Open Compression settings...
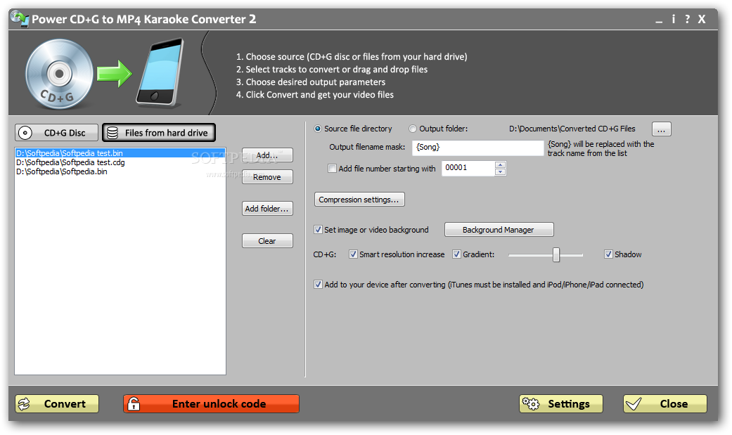732x435 pixels. [x=359, y=200]
